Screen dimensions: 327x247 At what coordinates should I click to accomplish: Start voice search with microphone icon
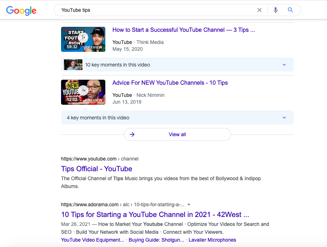[x=276, y=10]
